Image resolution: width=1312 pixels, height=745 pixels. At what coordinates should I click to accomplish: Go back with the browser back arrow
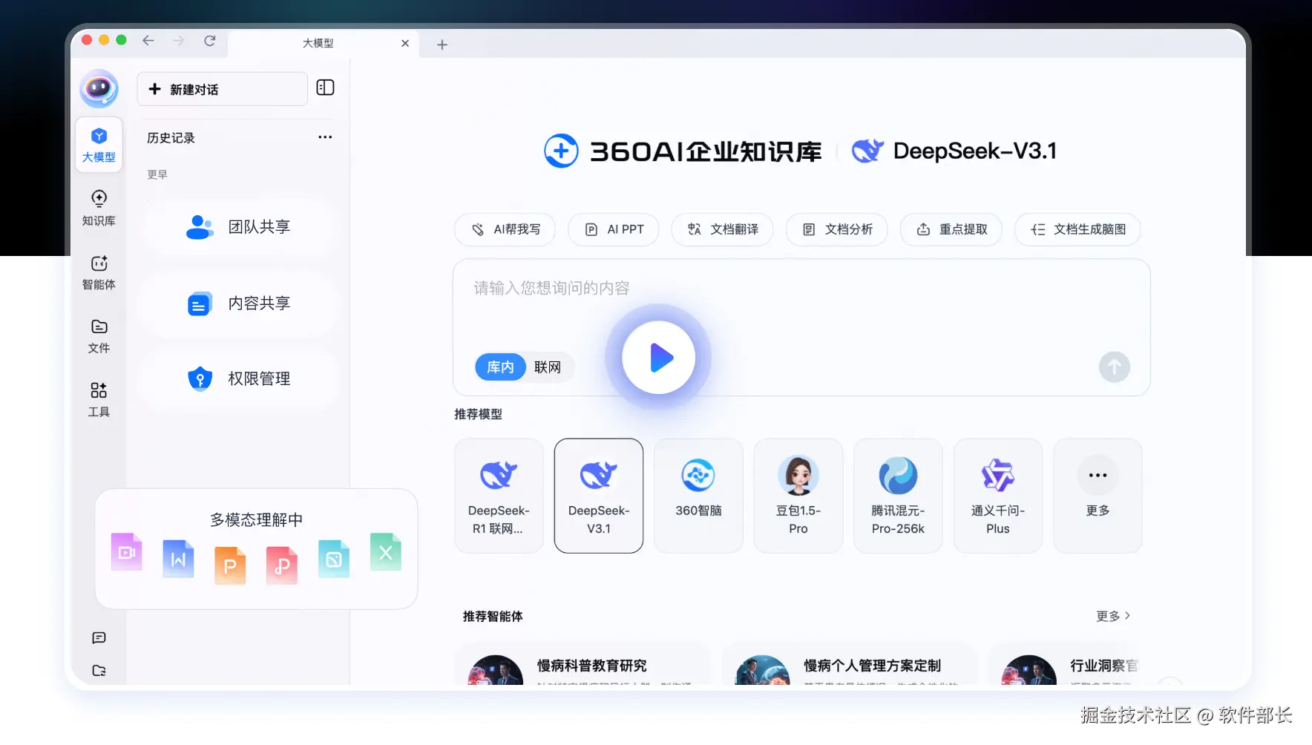tap(148, 41)
